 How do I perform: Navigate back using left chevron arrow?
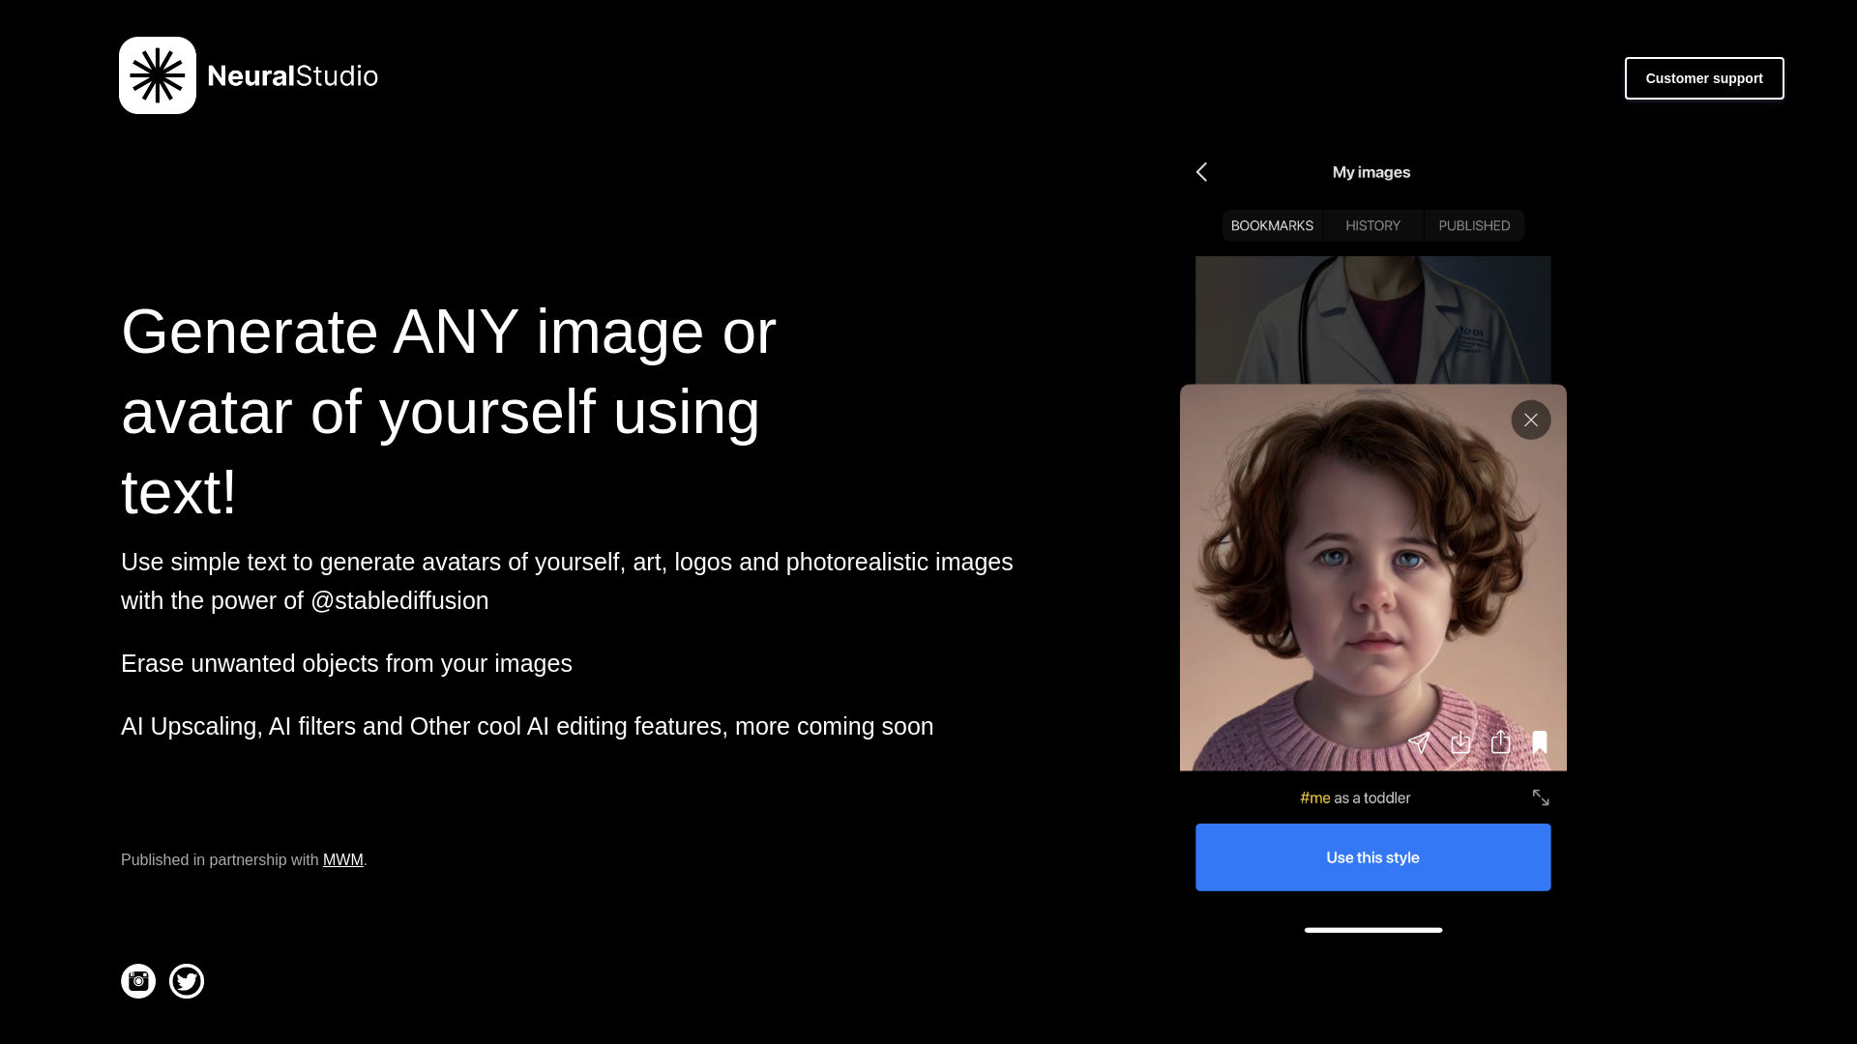[1201, 171]
